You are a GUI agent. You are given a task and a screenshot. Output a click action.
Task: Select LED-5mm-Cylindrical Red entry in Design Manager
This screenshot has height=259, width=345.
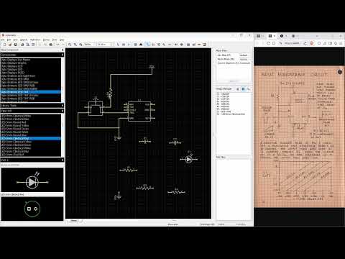tap(231, 114)
